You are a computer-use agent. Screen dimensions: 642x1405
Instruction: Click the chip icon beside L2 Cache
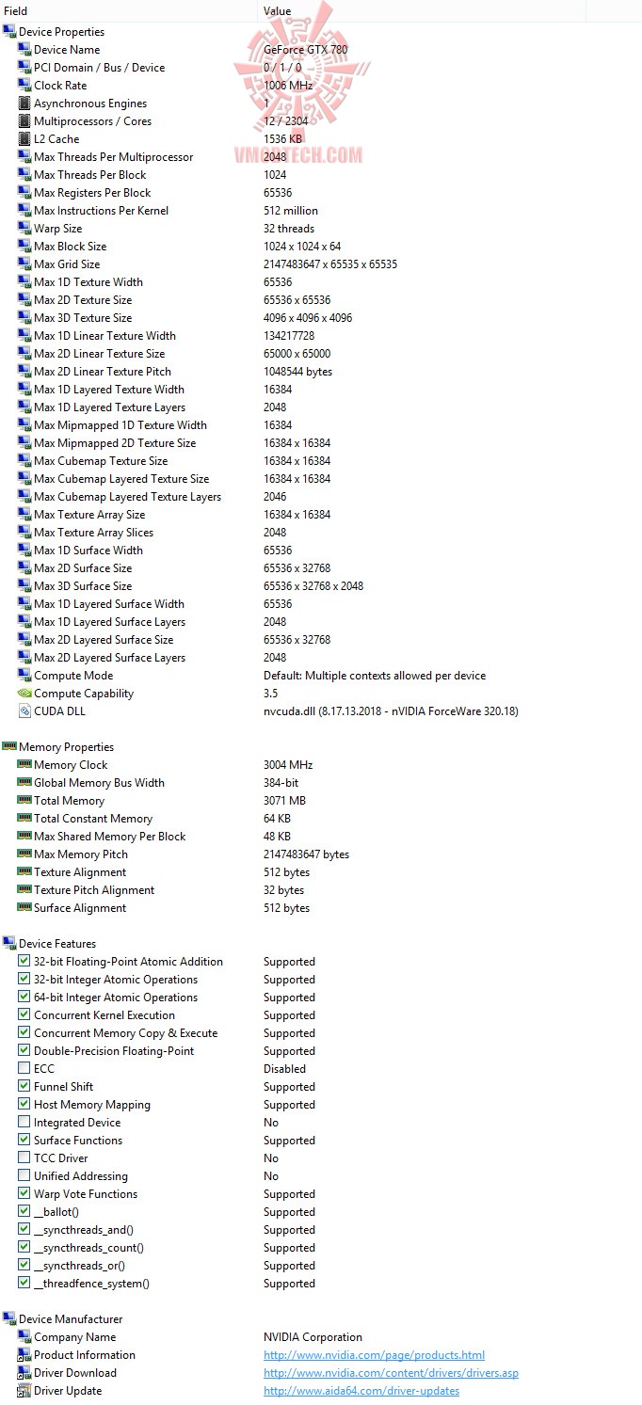click(x=24, y=139)
